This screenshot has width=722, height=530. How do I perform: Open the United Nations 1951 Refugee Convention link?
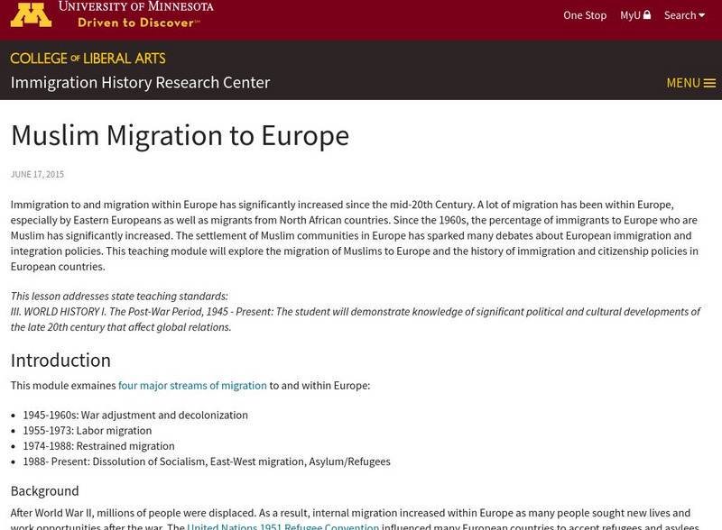click(x=283, y=525)
